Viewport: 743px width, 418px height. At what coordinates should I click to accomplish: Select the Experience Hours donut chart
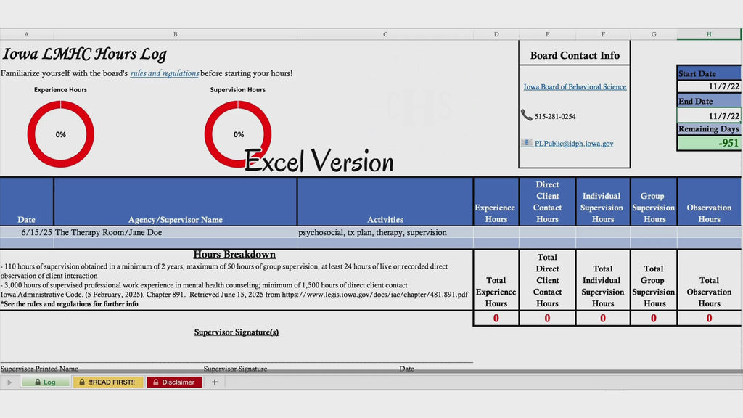point(61,134)
